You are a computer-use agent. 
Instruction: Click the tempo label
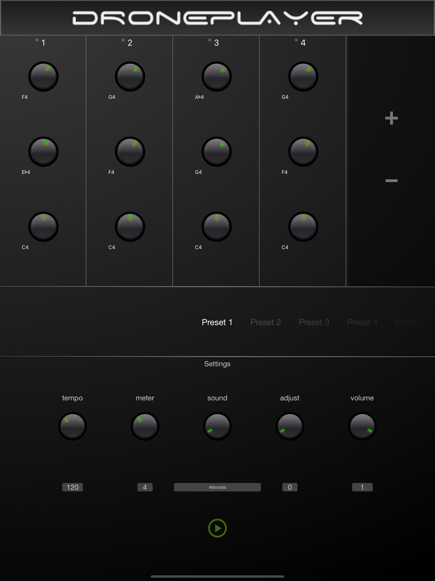pos(73,398)
